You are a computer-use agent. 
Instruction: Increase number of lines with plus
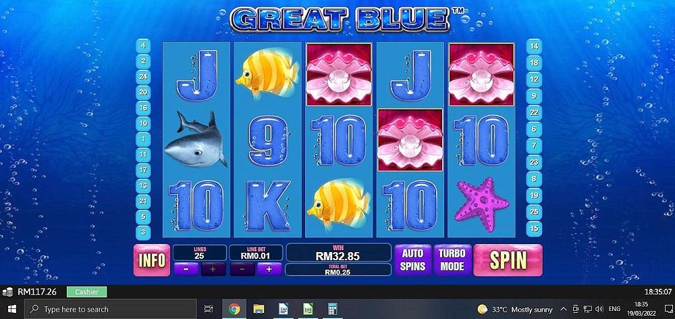click(x=213, y=269)
